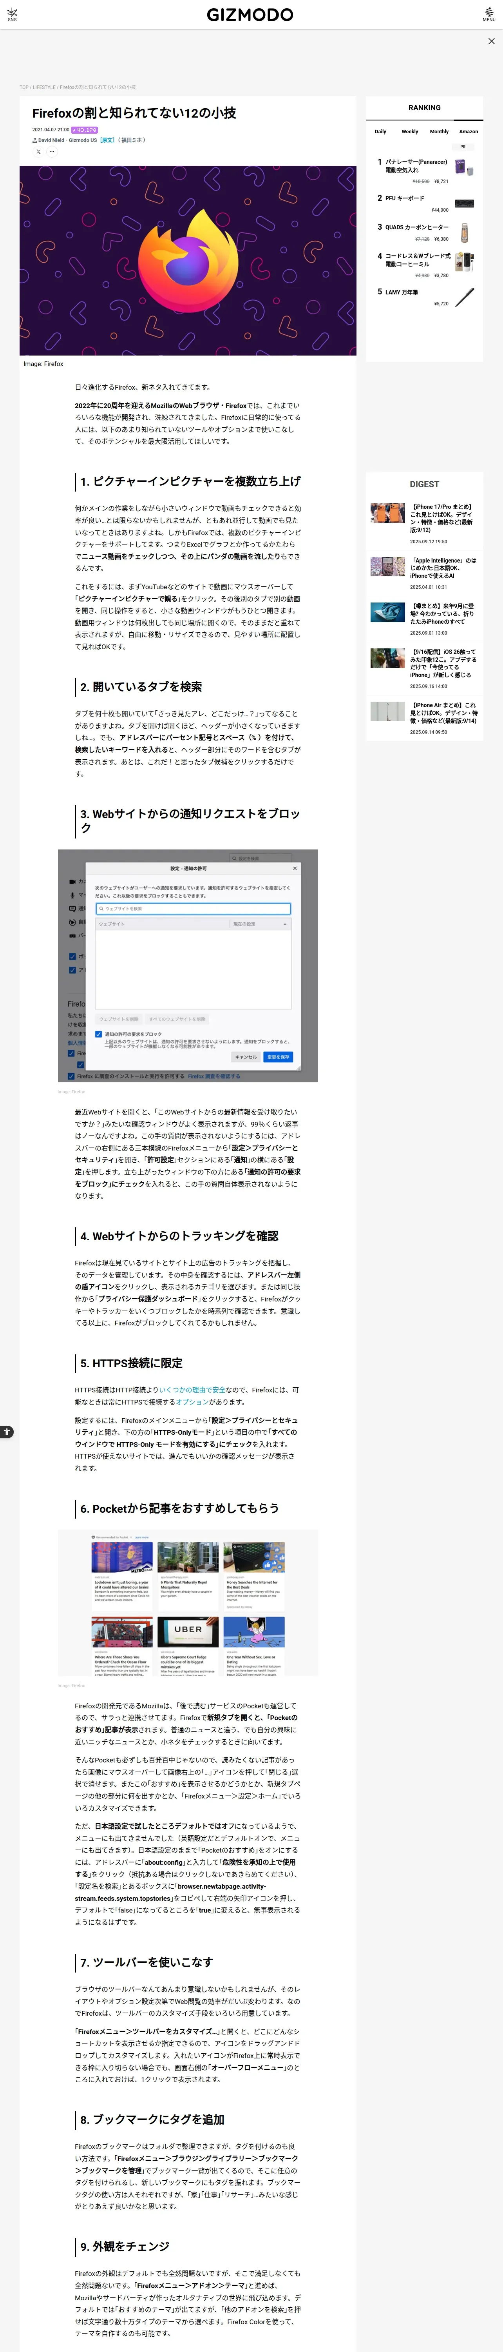Open the LIFESTYLE breadcrumb link

[44, 88]
